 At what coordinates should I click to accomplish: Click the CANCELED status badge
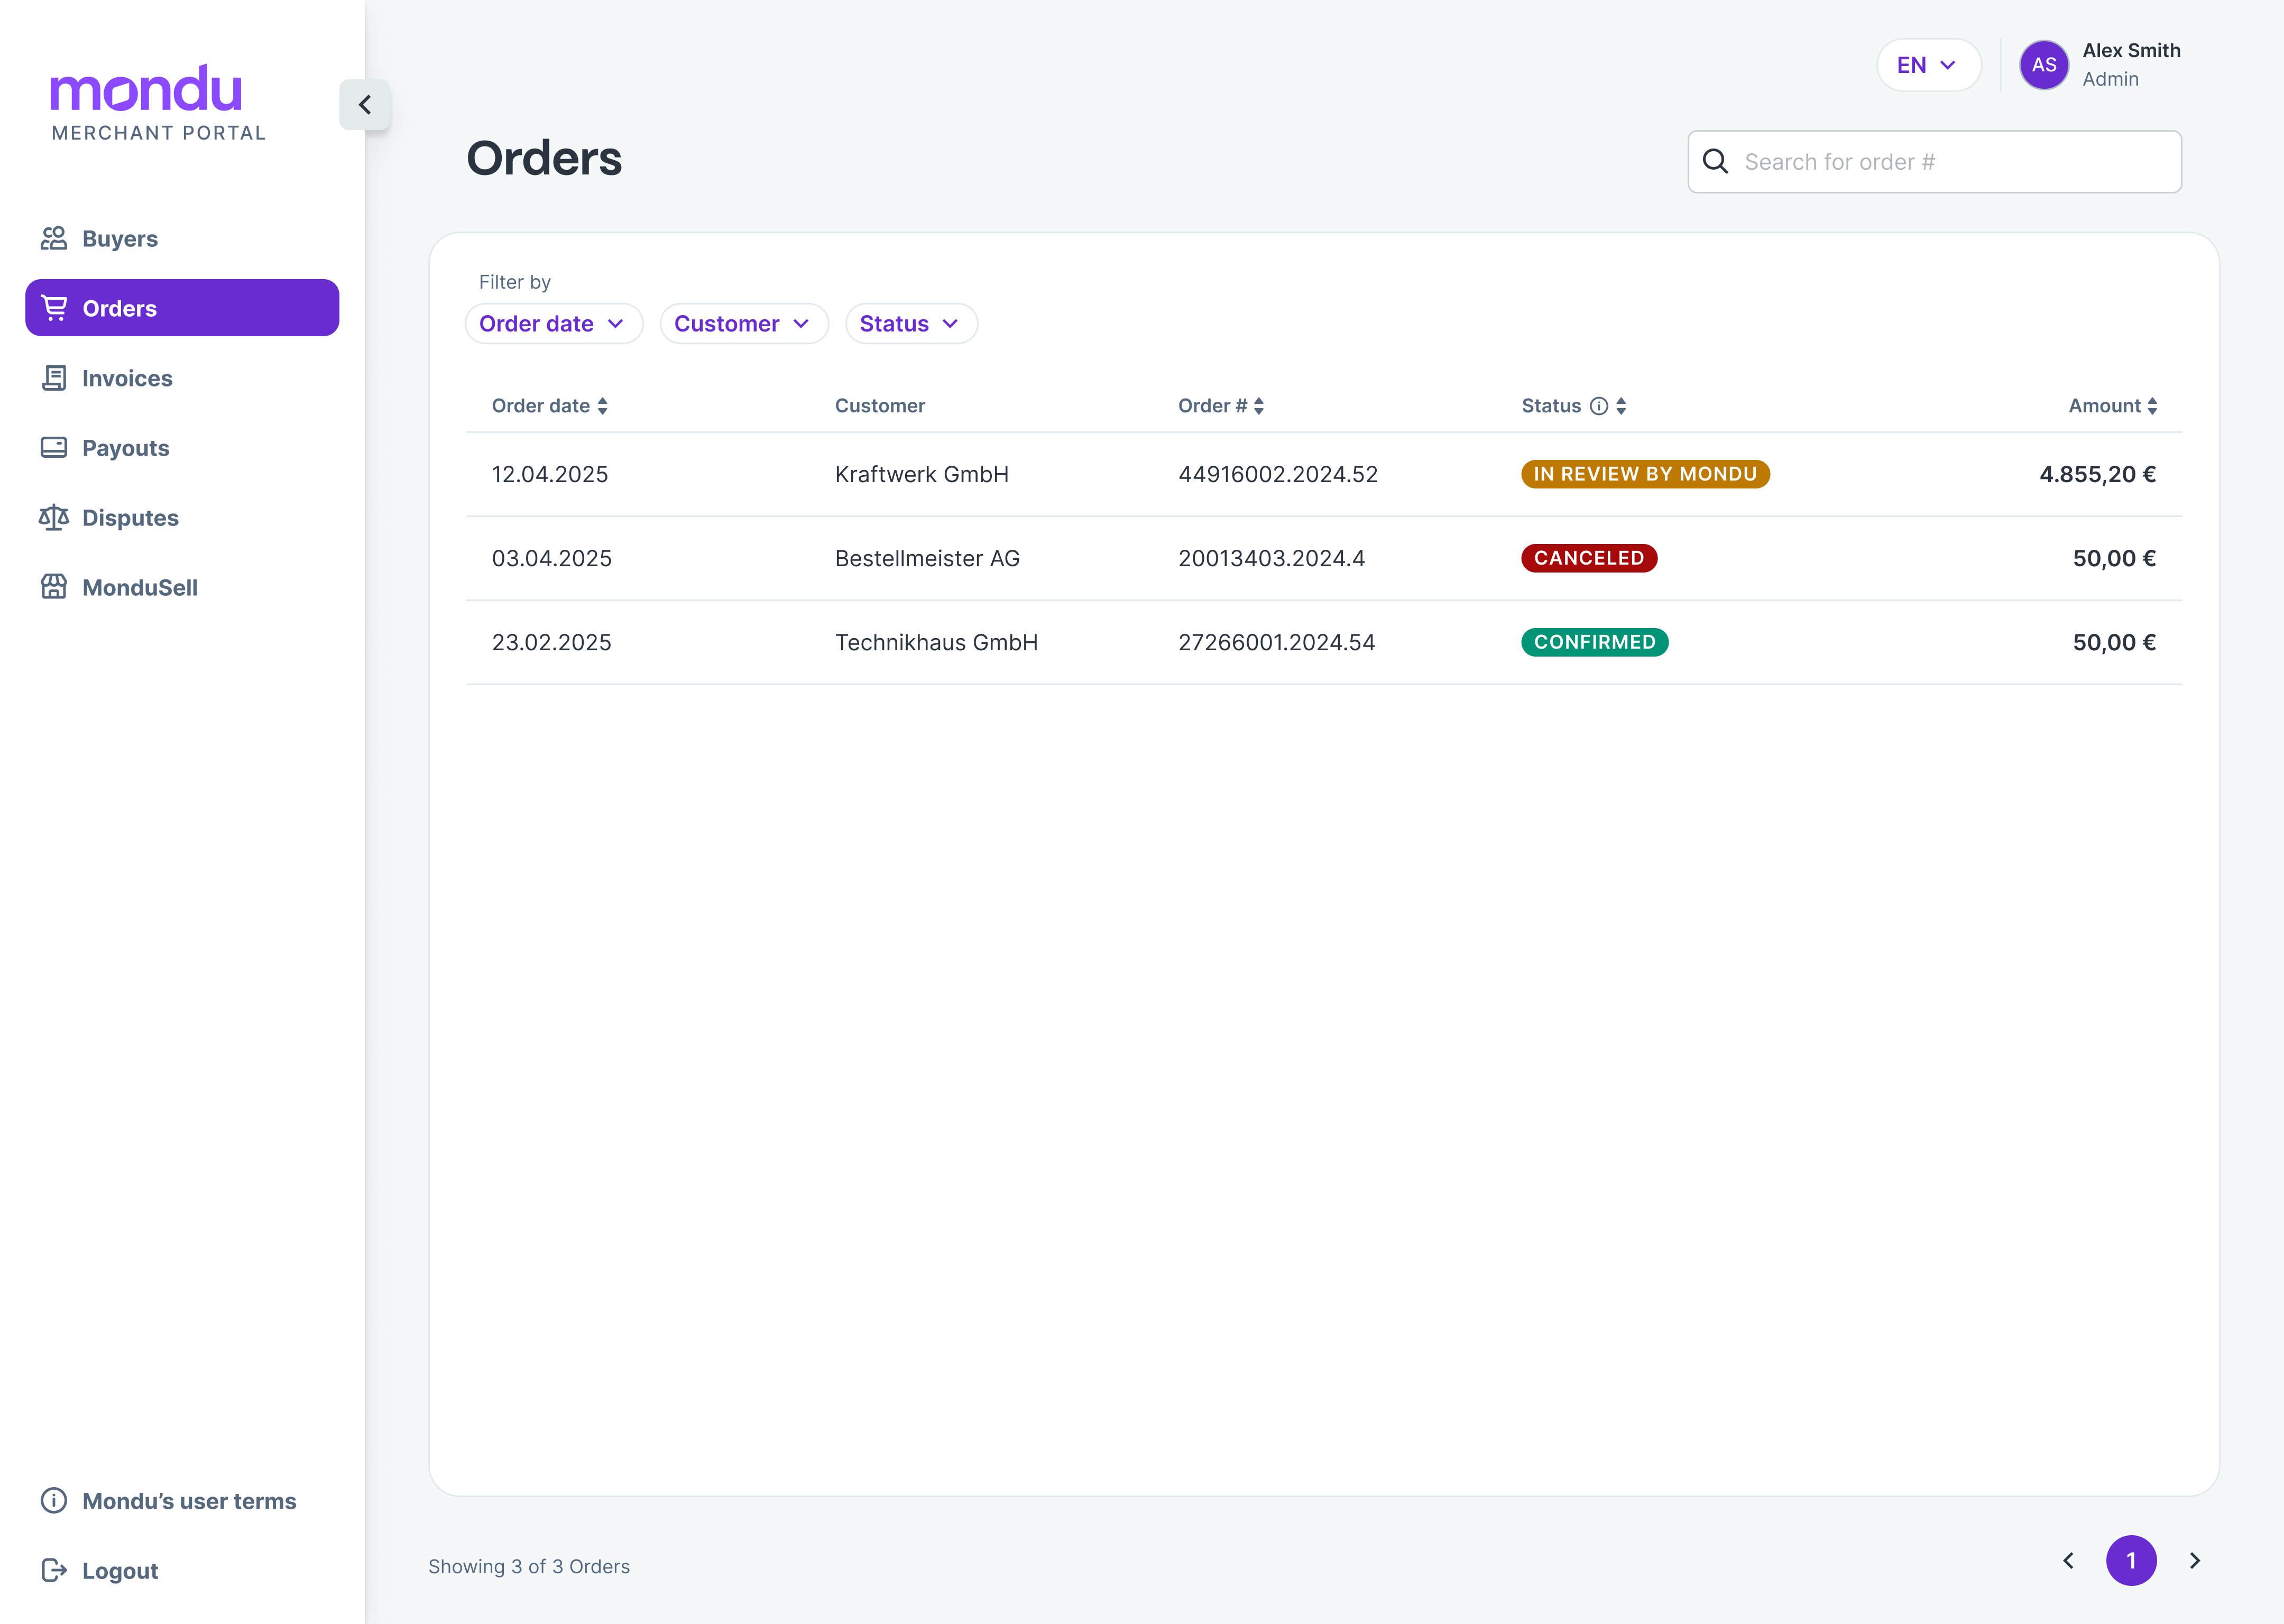coord(1588,558)
